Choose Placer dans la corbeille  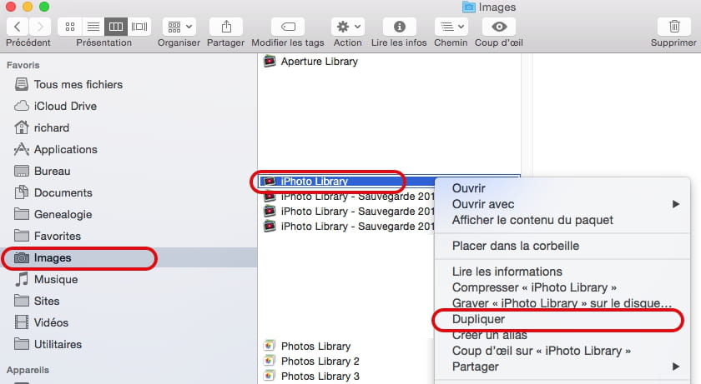pyautogui.click(x=562, y=246)
